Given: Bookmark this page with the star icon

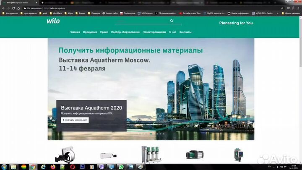Looking at the screenshot, I should 282,8.
